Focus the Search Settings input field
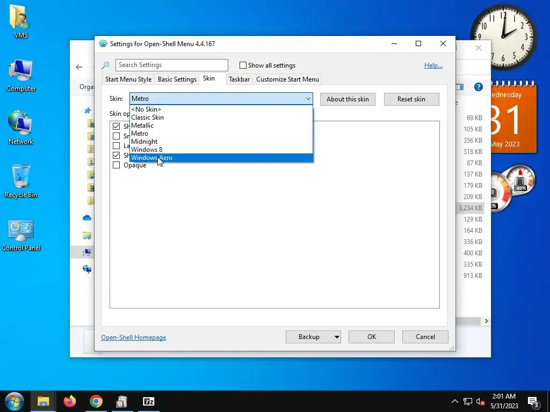 click(171, 65)
